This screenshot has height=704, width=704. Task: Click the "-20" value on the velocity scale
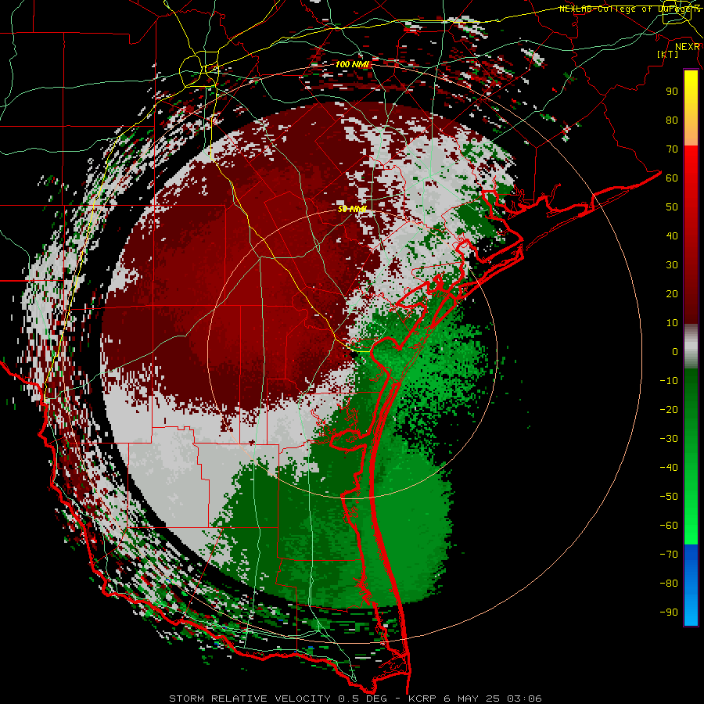(669, 409)
